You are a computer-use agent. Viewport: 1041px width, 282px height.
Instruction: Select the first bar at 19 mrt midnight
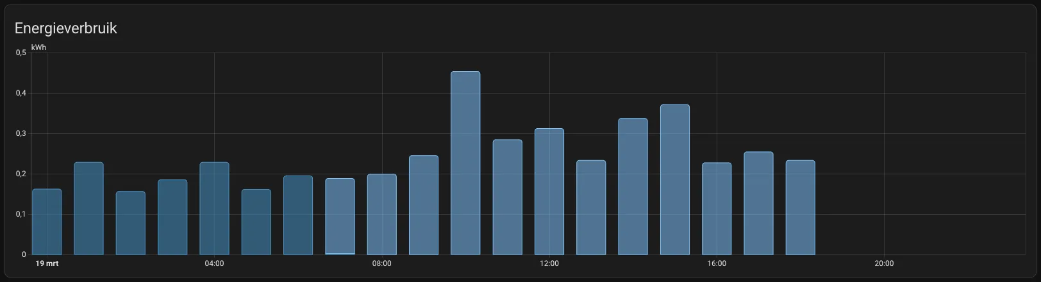point(47,222)
